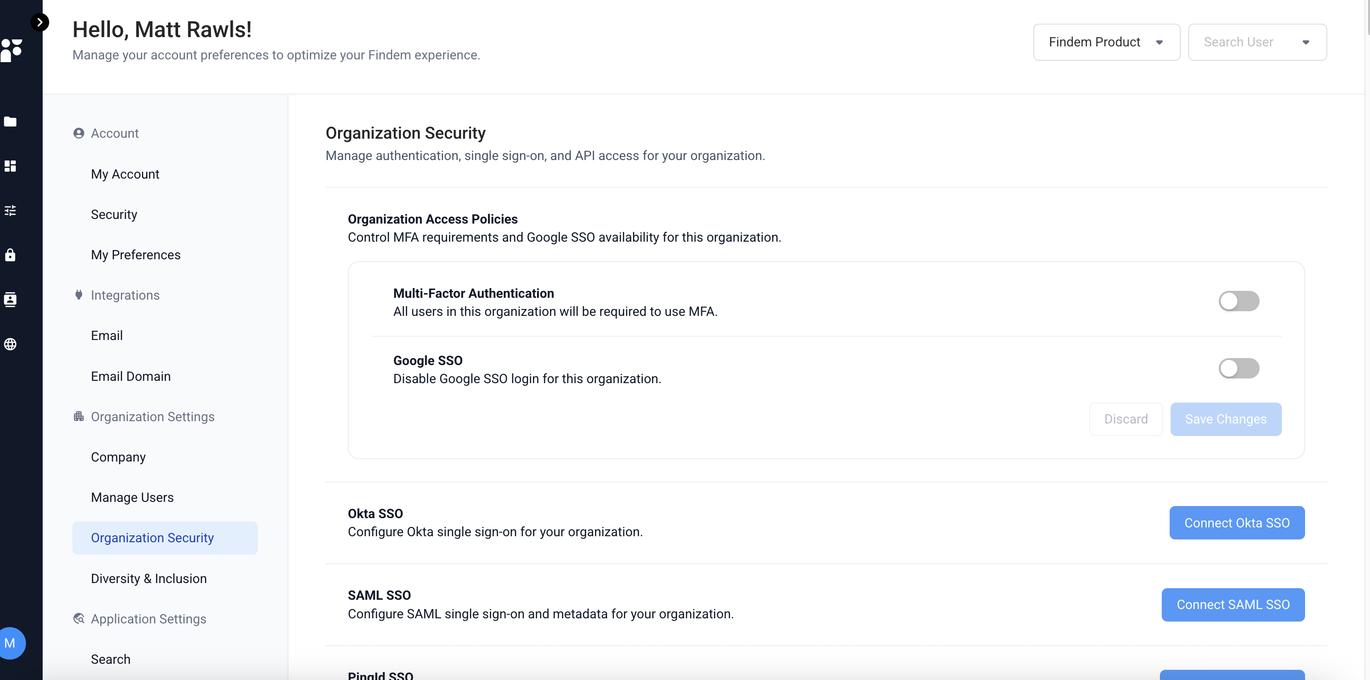The width and height of the screenshot is (1370, 680).
Task: Click the Integrations plug icon
Action: tap(79, 295)
